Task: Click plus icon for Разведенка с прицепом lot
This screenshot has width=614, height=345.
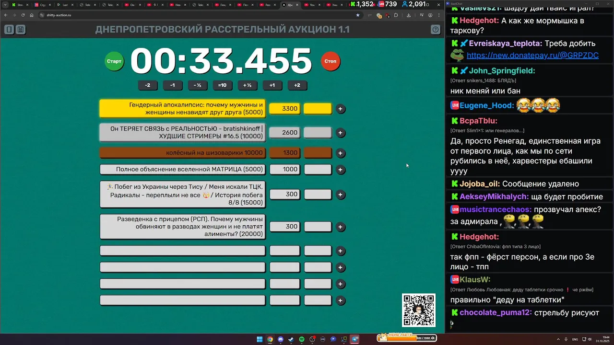Action: click(341, 227)
